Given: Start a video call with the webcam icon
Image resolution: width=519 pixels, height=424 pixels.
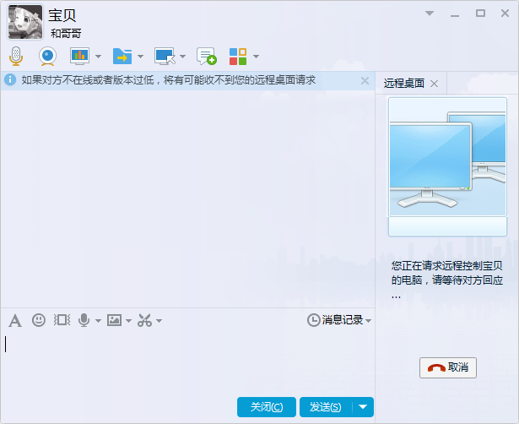Looking at the screenshot, I should click(48, 56).
